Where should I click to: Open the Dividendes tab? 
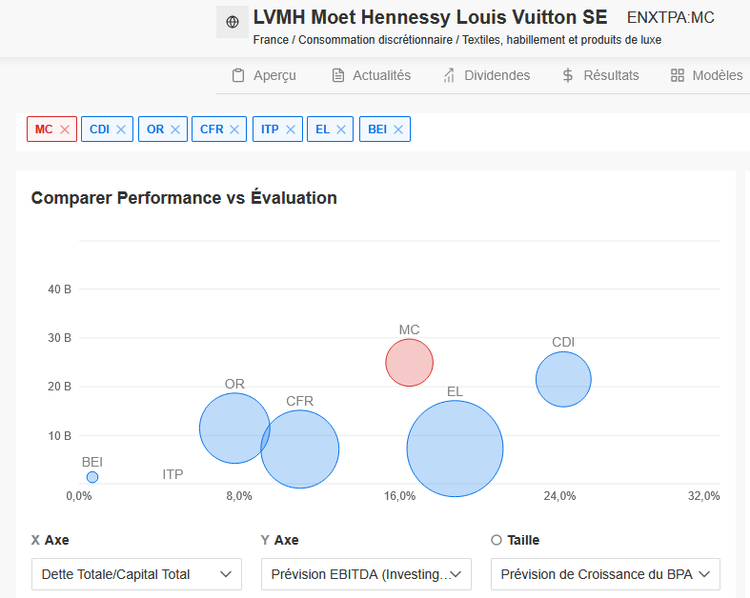tap(486, 75)
